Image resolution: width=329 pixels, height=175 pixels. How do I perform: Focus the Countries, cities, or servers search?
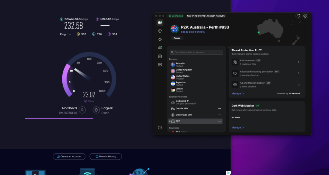tap(196, 52)
